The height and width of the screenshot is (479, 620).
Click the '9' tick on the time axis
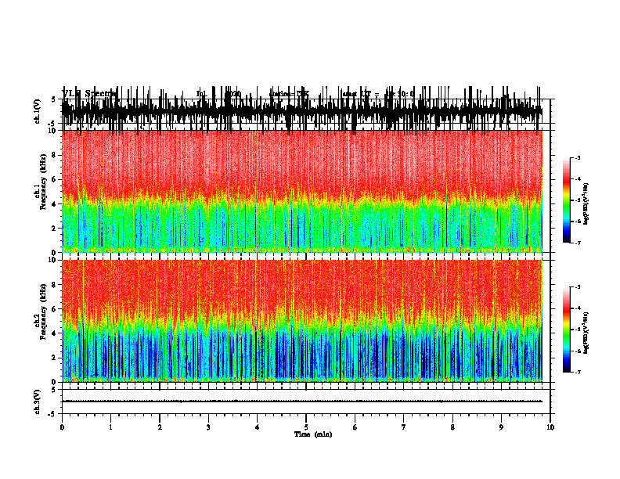click(501, 427)
